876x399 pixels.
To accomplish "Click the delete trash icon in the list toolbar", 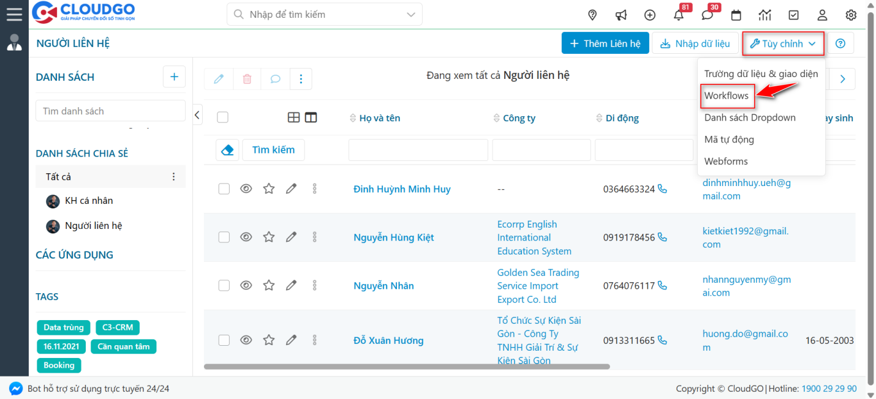I will (247, 78).
